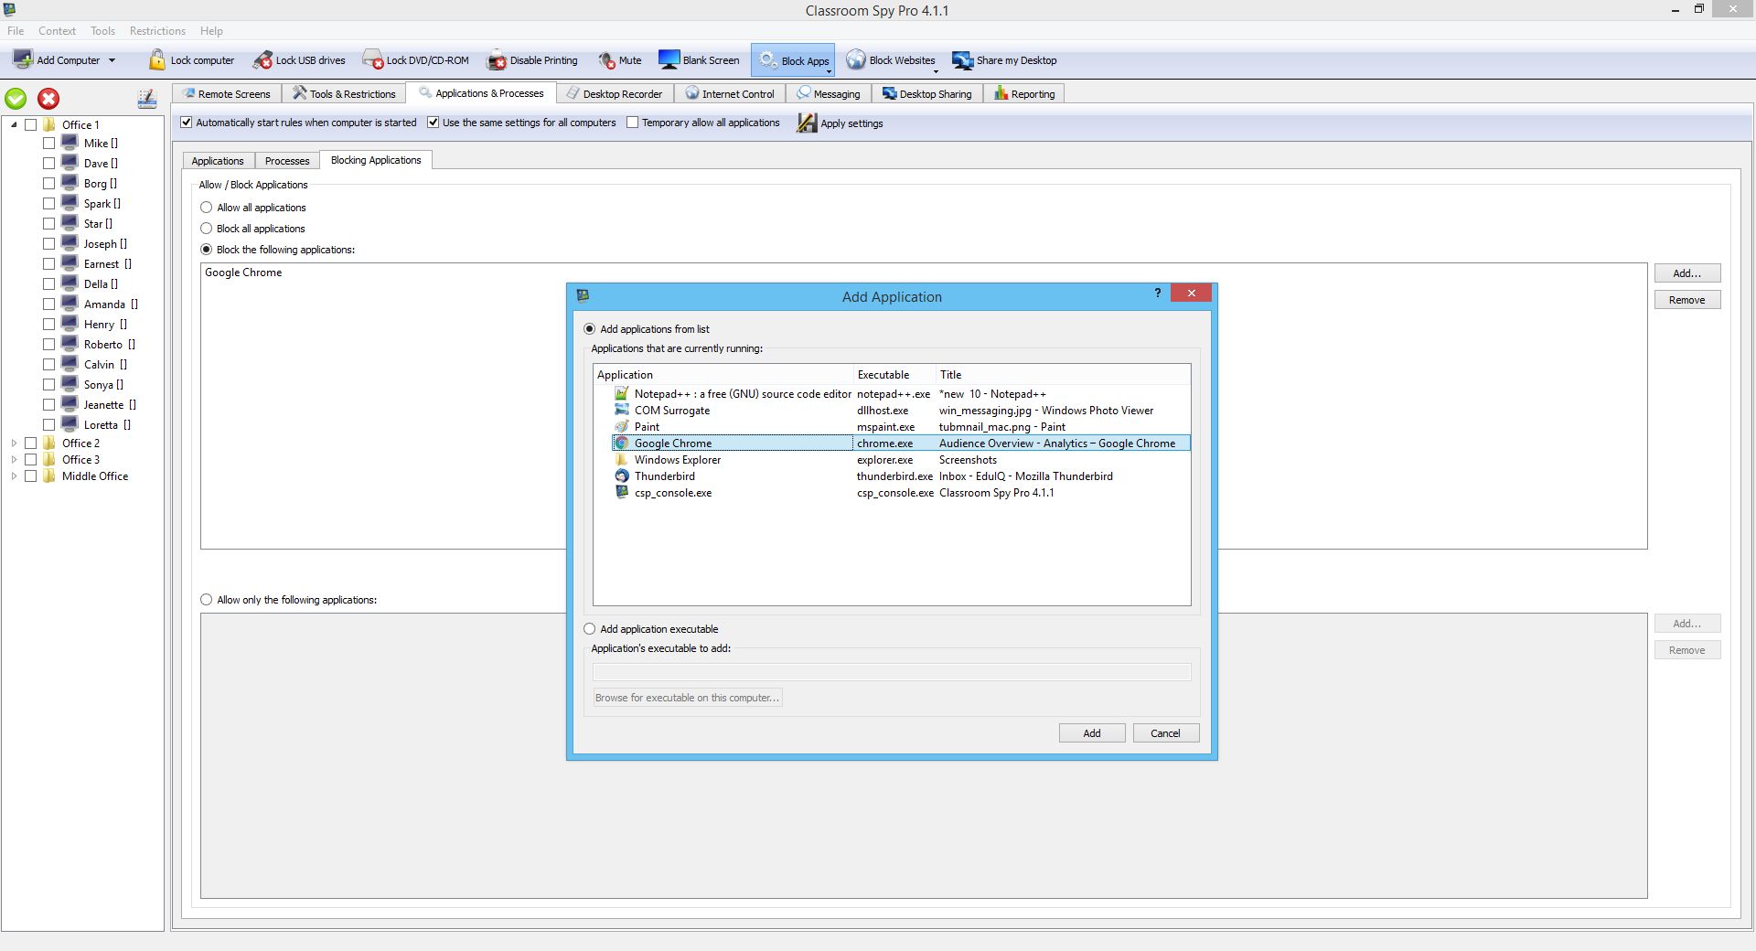Click the Lock DVD/CD-ROM icon
Image resolution: width=1756 pixels, height=951 pixels.
(x=372, y=60)
